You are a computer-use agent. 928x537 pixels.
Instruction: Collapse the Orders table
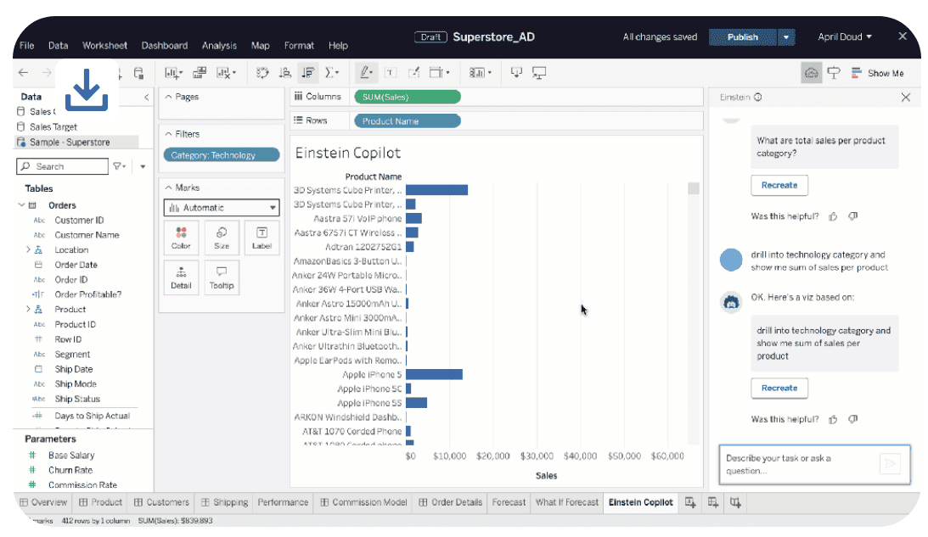click(21, 205)
